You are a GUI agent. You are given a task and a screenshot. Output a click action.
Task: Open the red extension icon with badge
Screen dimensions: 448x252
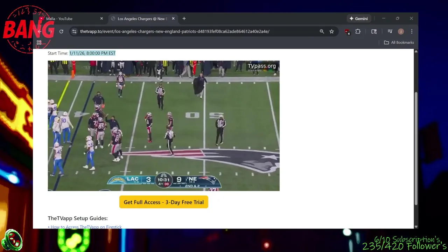pyautogui.click(x=347, y=31)
